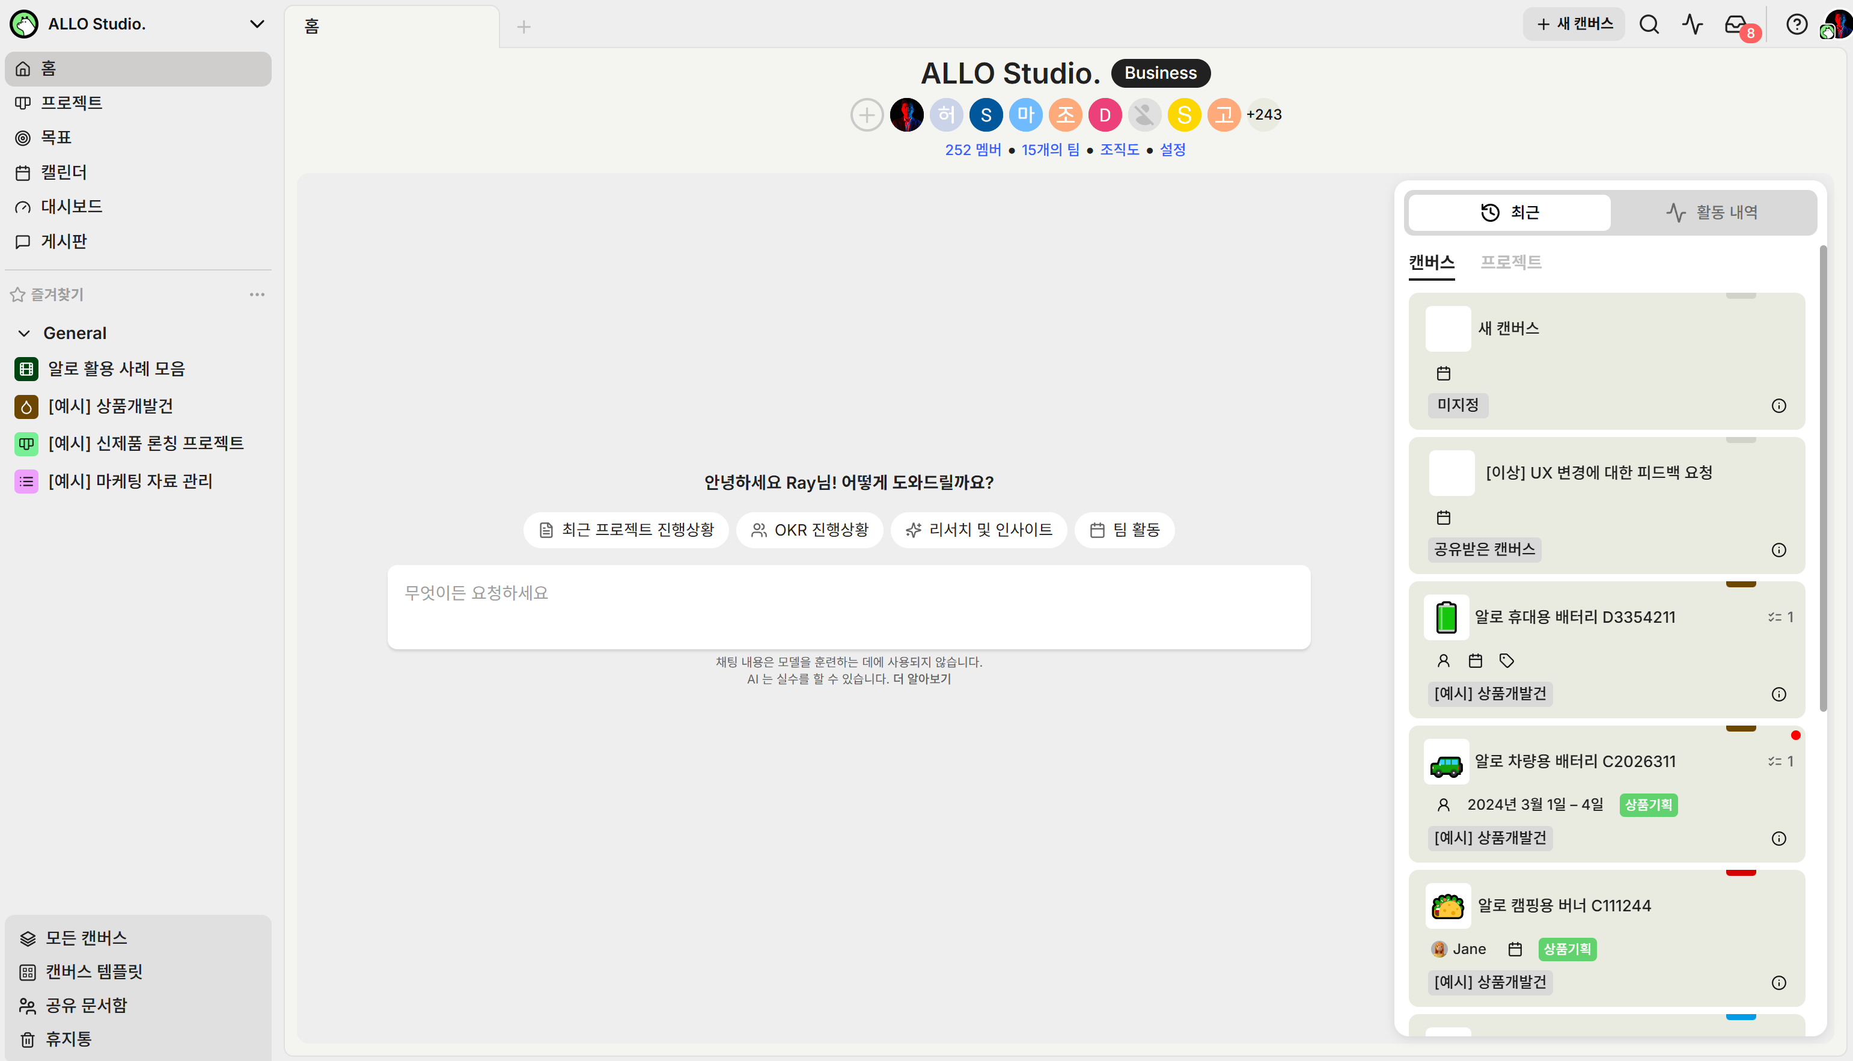This screenshot has width=1853, height=1061.
Task: Select the 프로젝트 sub-tab in recent panel
Action: (x=1510, y=262)
